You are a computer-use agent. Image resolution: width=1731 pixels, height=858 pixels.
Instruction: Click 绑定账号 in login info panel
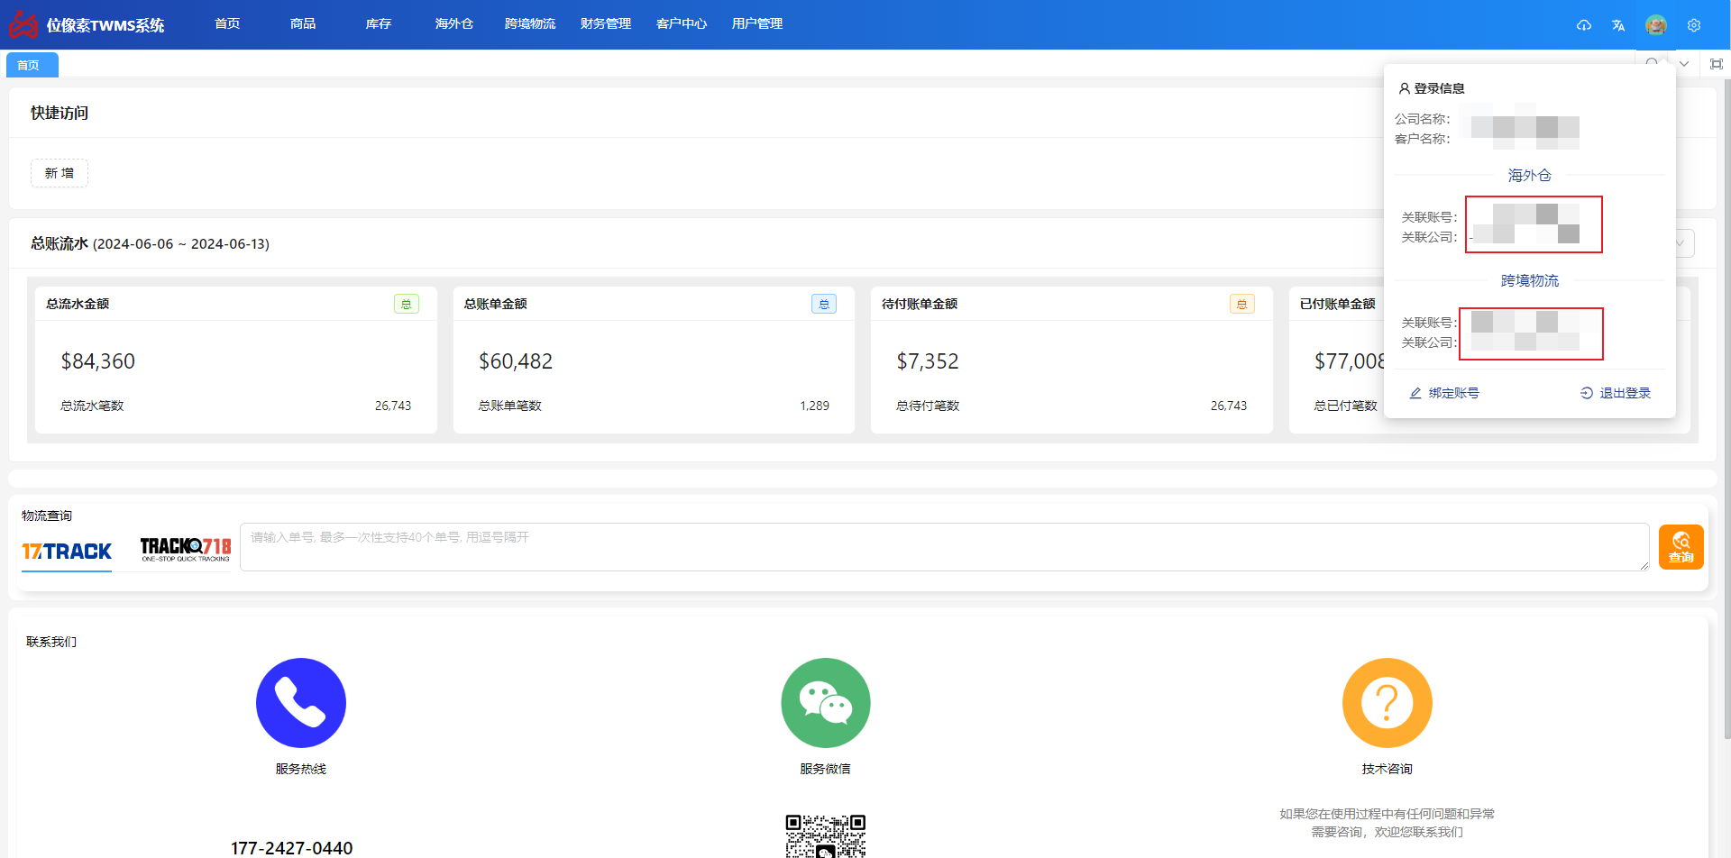[1444, 393]
